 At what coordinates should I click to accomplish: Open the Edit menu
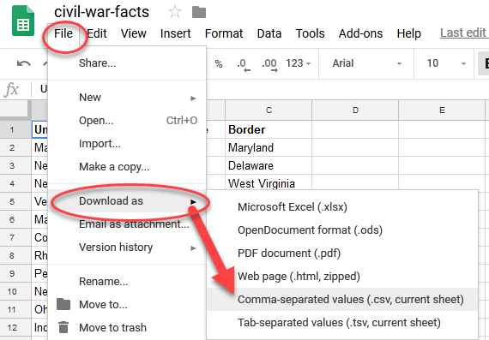[x=97, y=33]
